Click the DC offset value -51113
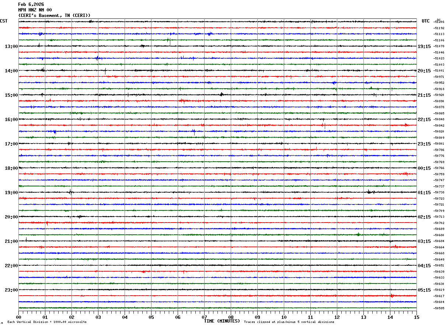This screenshot has height=327, width=446. click(439, 34)
